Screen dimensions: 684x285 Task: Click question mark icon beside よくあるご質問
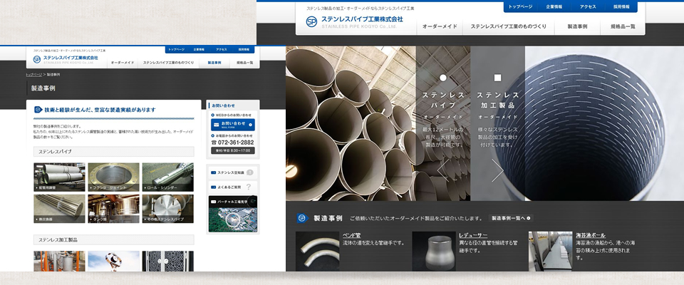(248, 187)
